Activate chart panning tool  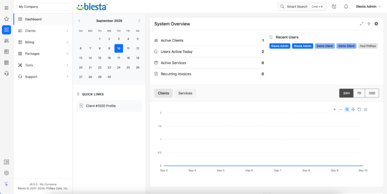pos(353,110)
